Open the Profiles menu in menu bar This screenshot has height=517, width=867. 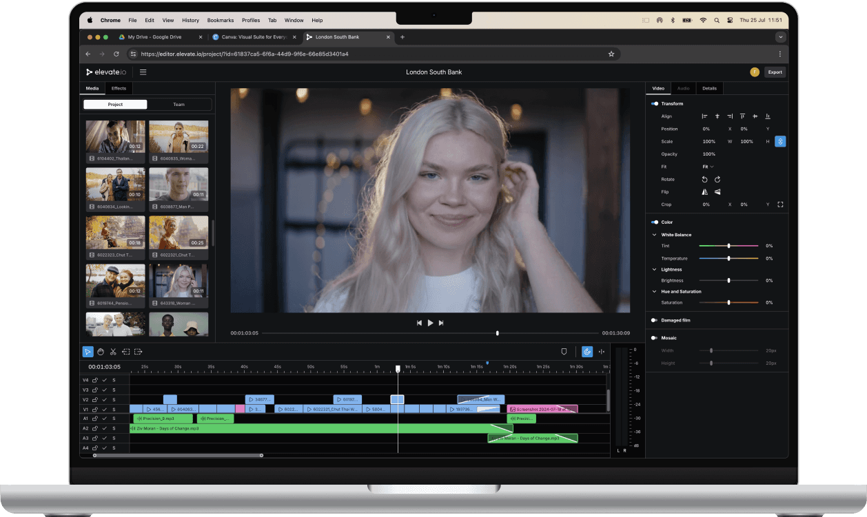251,21
